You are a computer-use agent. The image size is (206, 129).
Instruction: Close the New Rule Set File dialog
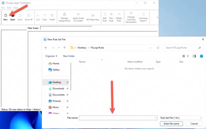pos(203,39)
